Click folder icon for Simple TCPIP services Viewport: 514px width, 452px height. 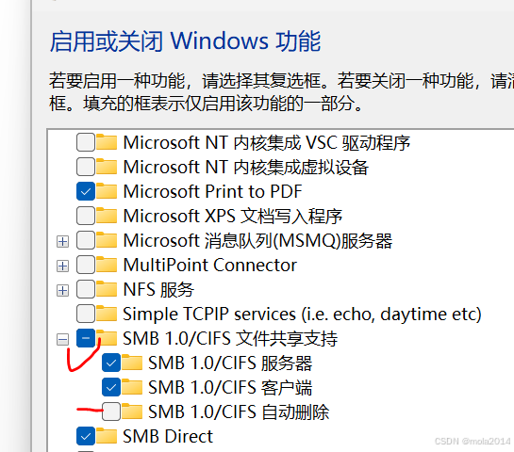[x=107, y=314]
